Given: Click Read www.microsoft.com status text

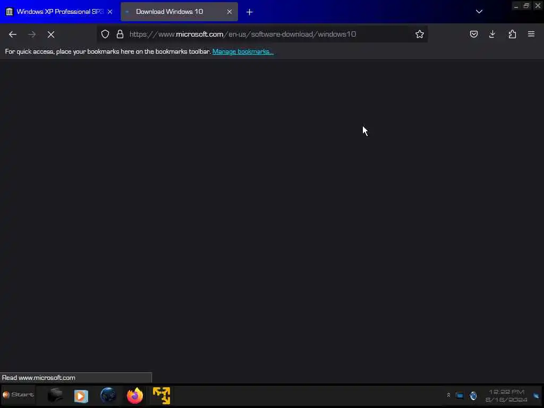Looking at the screenshot, I should tap(38, 378).
